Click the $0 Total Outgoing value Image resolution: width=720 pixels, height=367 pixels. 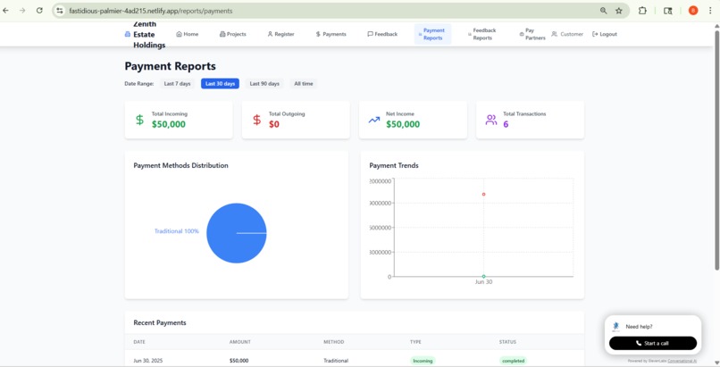click(x=274, y=124)
